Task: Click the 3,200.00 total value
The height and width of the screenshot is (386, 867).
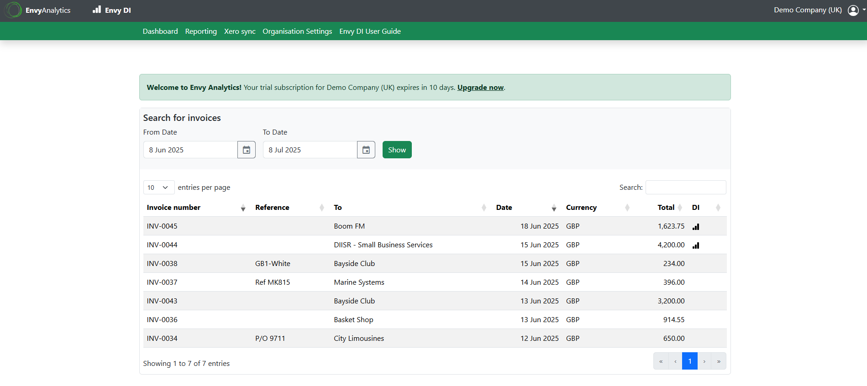Action: 671,301
